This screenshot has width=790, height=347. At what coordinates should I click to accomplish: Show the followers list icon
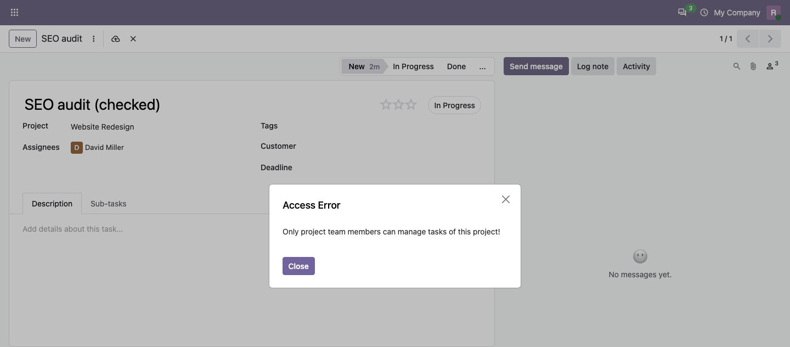[x=772, y=66]
